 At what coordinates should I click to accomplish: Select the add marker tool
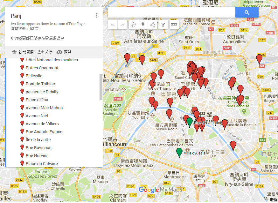pyautogui.click(x=143, y=25)
